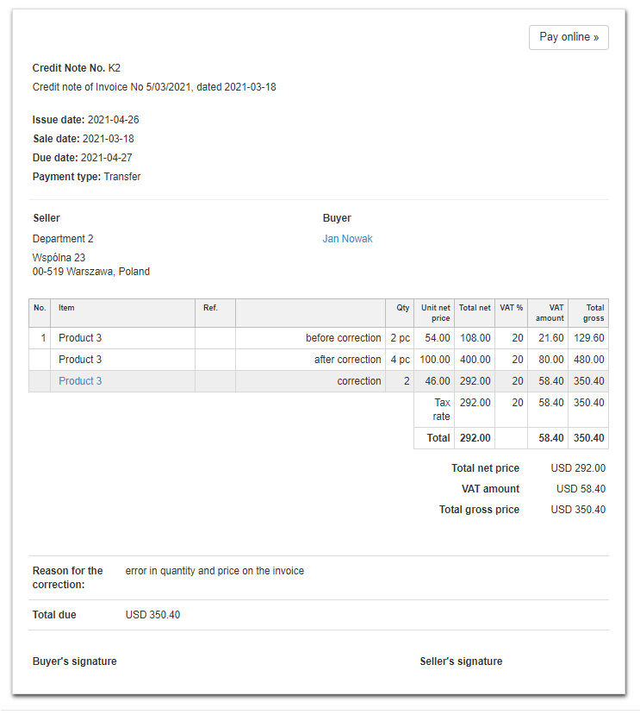
Task: Click the Pay online button
Action: 569,37
